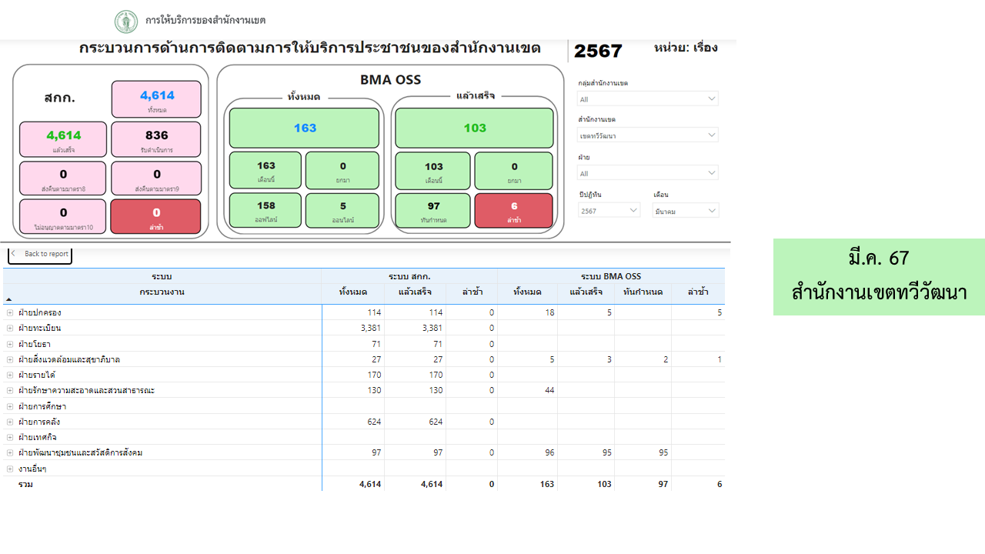Open the ปีปฏิทิน 2567 year dropdown
Screen dimensions: 985x554
click(609, 211)
